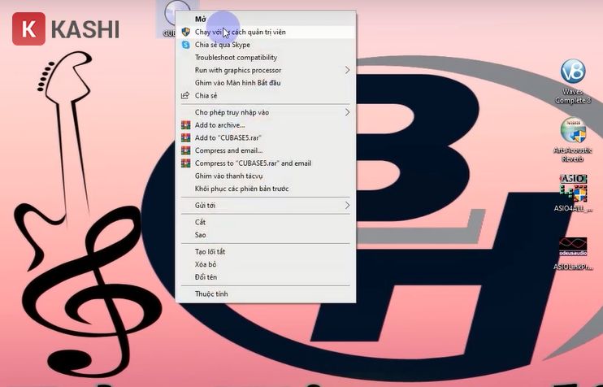
Task: Select Tạo lối tắt to create shortcut
Action: [210, 252]
